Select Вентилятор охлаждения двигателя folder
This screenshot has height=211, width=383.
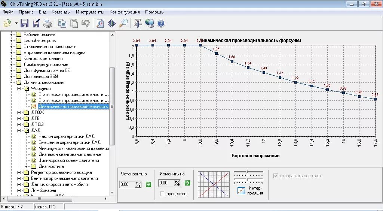point(64,178)
